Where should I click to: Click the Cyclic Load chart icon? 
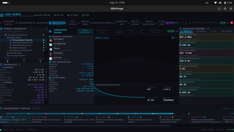pos(51,59)
